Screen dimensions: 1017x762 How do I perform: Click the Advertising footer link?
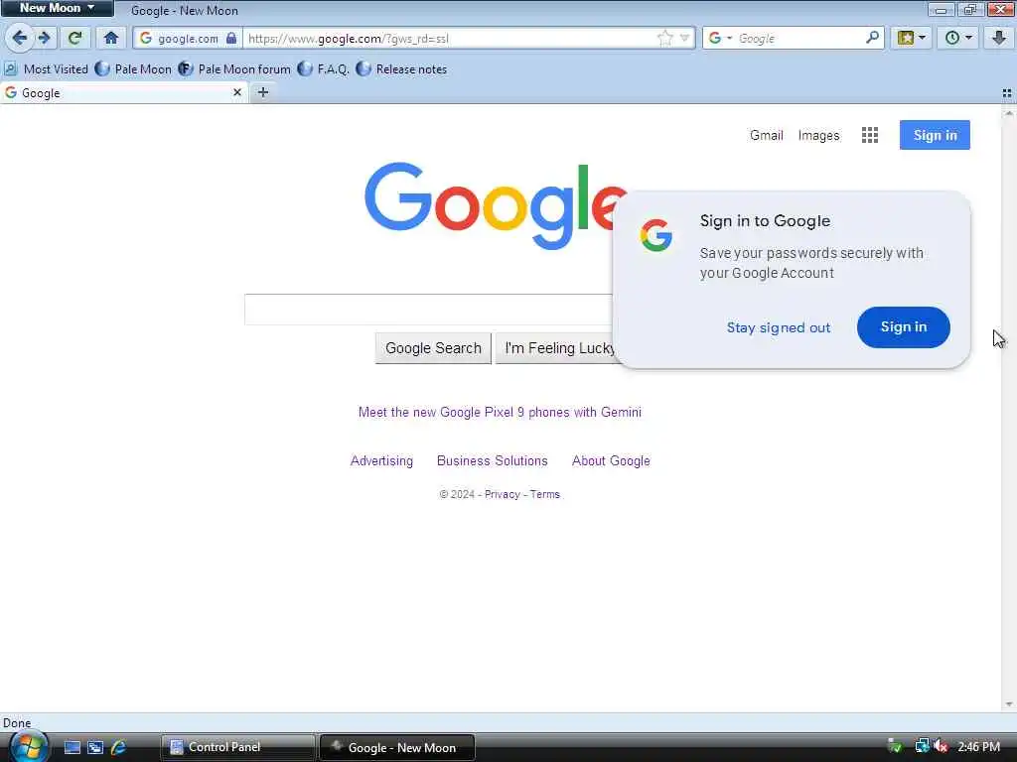(381, 460)
